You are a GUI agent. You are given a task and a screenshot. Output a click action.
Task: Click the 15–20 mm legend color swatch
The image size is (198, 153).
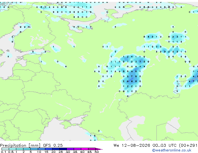49,149
